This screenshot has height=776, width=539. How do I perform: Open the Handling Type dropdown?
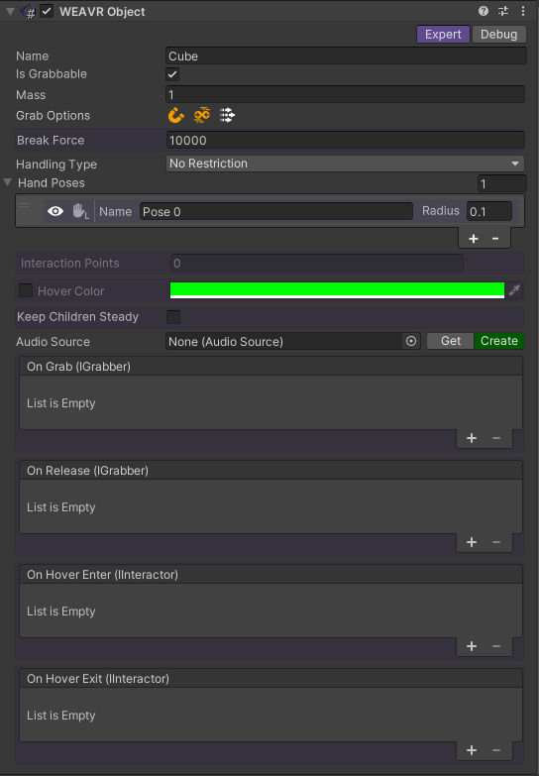click(x=345, y=164)
